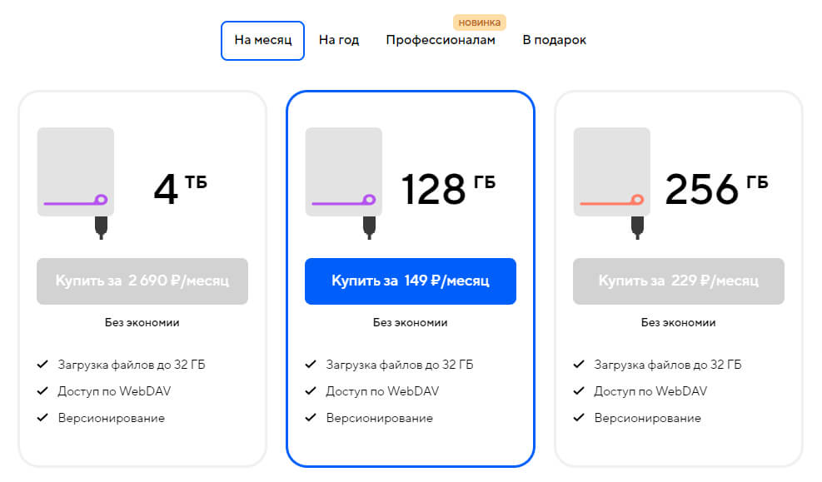Viewport: 822px width, 482px height.
Task: Click the checkmark beside Доступ по WebDAV on the 128 GB plan
Action: pyautogui.click(x=310, y=391)
